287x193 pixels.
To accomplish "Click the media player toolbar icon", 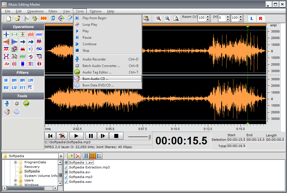I will (x=61, y=18).
